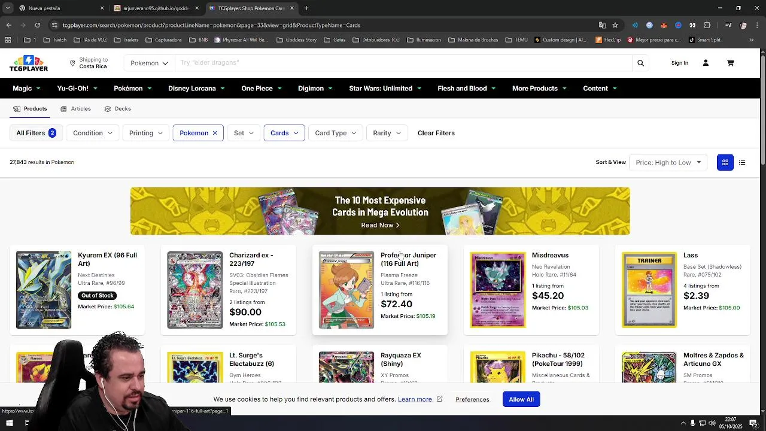The image size is (766, 431).
Task: Expand the Set filter dropdown
Action: pos(244,133)
